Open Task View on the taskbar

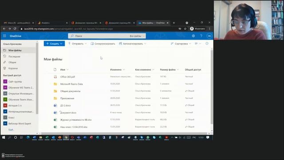21,137
